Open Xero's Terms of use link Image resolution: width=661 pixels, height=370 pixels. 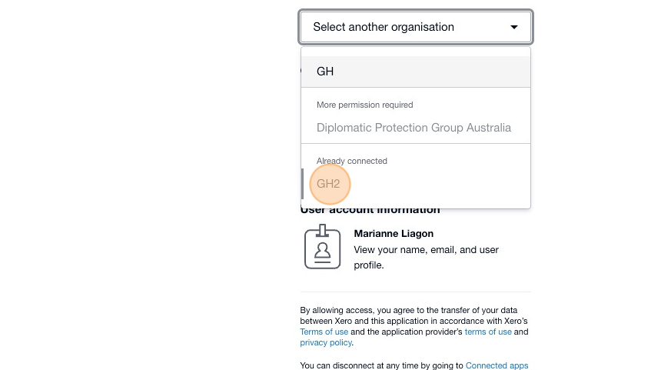point(324,332)
